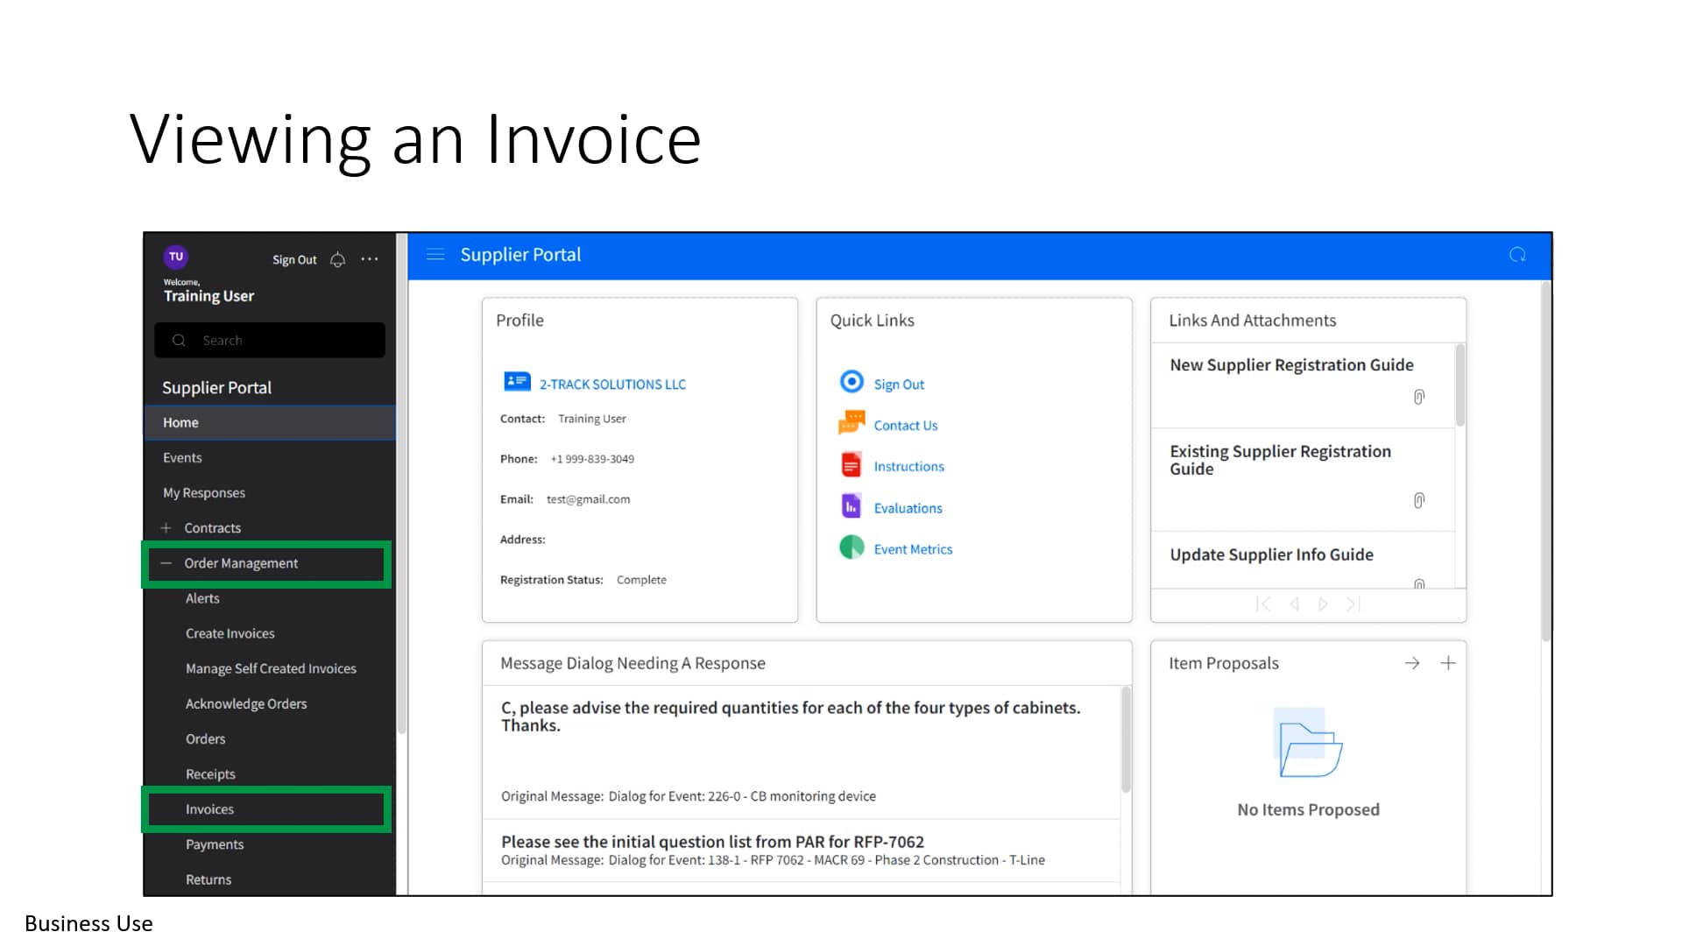Click the hamburger menu beside Supplier Portal
Image resolution: width=1682 pixels, height=946 pixels.
435,254
